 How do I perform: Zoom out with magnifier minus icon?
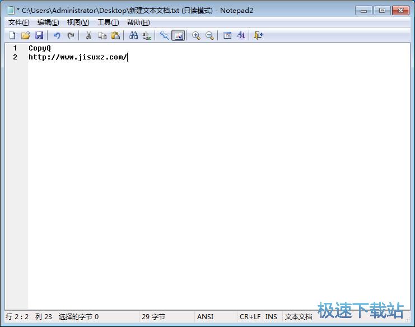click(x=209, y=35)
